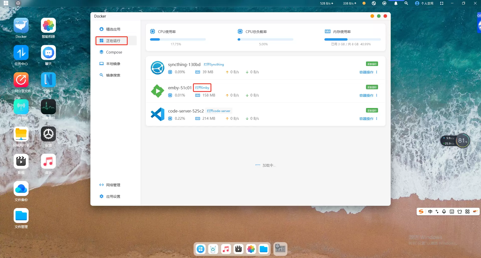Click the 打开Syncthing link
This screenshot has width=481, height=258.
coord(214,64)
